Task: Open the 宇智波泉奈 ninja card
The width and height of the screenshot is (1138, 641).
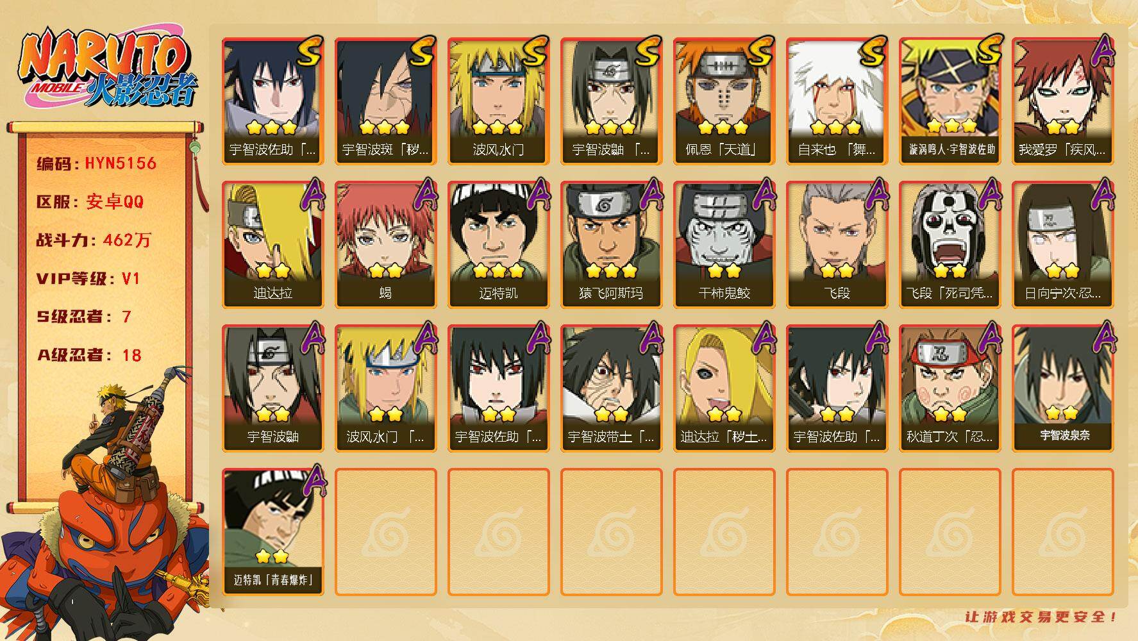Action: (x=1063, y=388)
